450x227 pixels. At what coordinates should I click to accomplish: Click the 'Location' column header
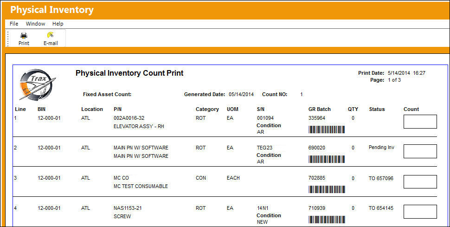92,109
